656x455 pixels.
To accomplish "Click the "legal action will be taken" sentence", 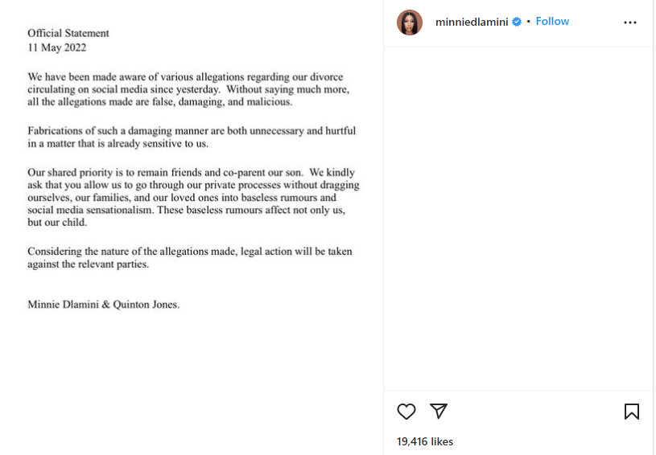I will click(x=296, y=251).
